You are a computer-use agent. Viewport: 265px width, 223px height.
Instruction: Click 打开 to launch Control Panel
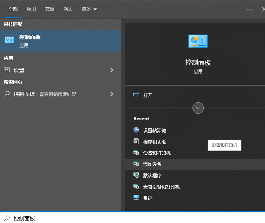(147, 95)
